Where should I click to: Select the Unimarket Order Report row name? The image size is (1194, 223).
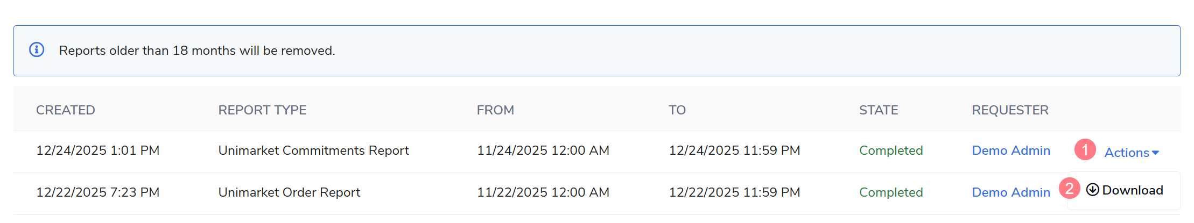(x=289, y=192)
